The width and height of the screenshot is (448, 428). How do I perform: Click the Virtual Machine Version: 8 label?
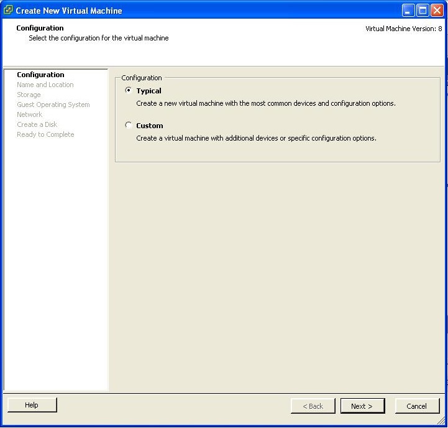coord(403,29)
